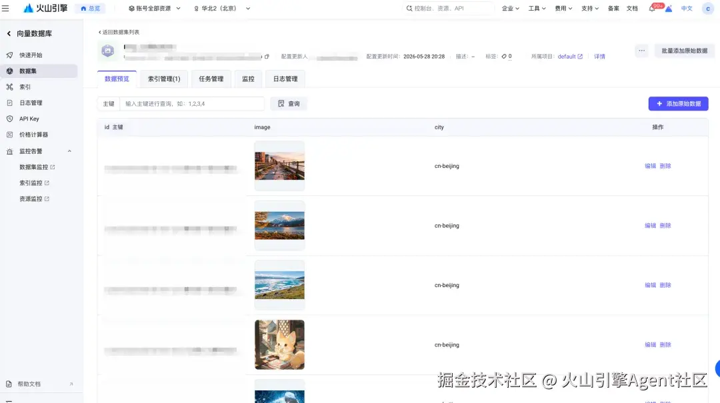Click 删除 for mountain image row
Image resolution: width=720 pixels, height=403 pixels.
tap(665, 226)
